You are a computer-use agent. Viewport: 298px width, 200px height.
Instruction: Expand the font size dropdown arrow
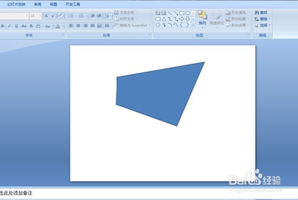(x=40, y=16)
